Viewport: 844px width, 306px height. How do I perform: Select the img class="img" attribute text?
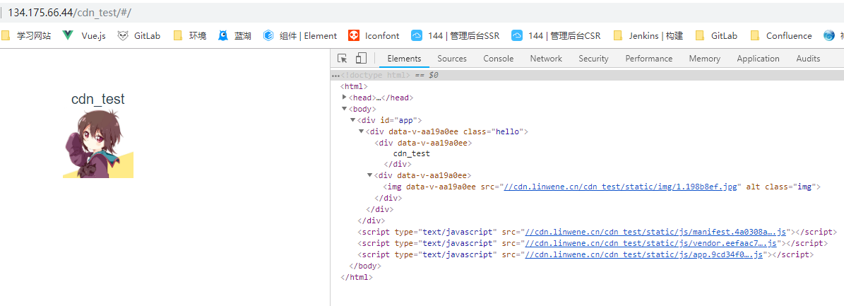point(790,187)
